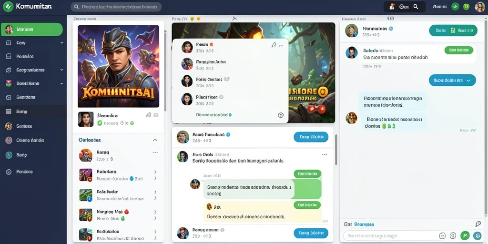Open the KOMUNITSAI game cover image
The width and height of the screenshot is (488, 244).
pos(118,66)
